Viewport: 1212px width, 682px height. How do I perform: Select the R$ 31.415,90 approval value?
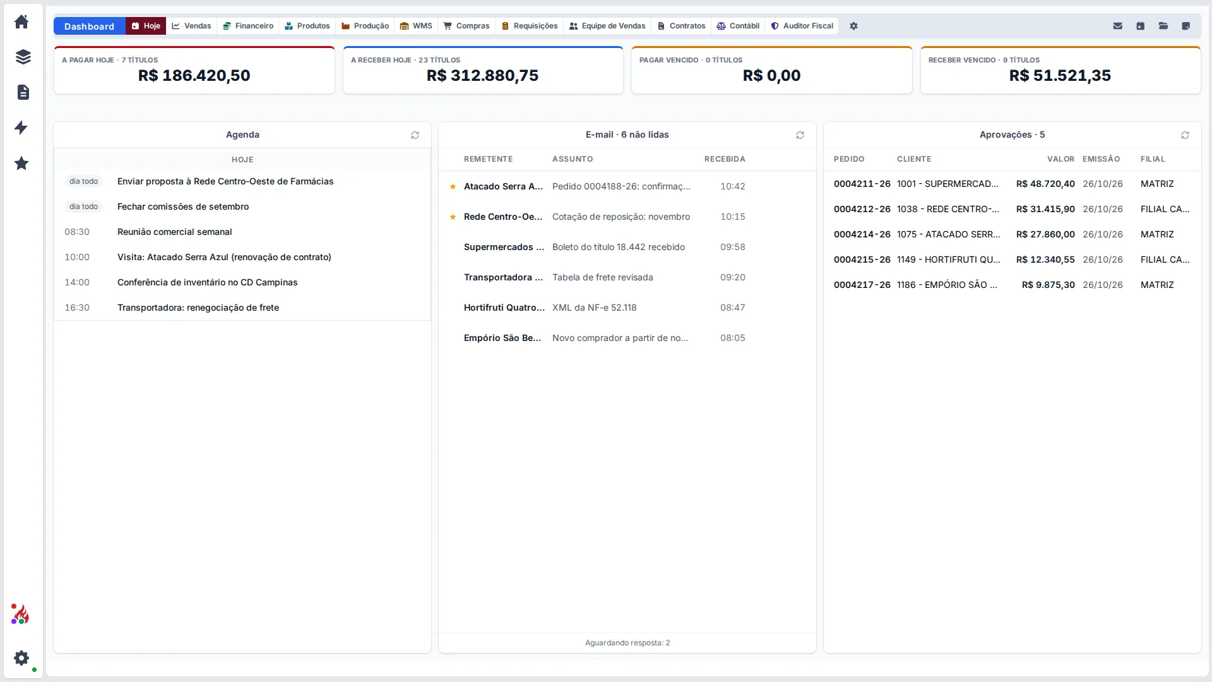[x=1045, y=209]
